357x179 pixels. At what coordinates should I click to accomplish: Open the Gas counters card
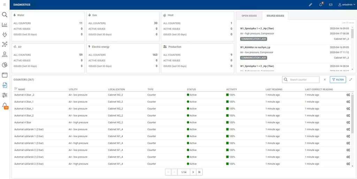click(123, 26)
